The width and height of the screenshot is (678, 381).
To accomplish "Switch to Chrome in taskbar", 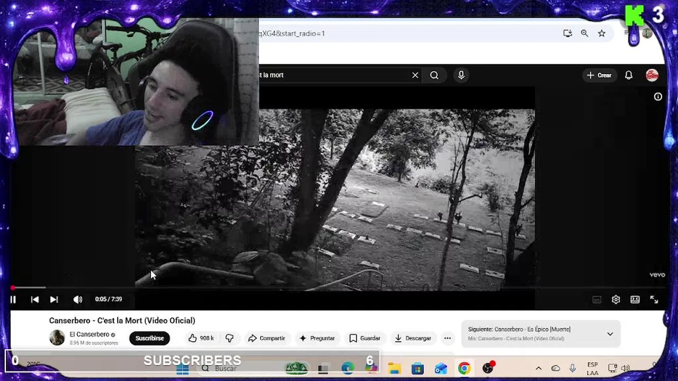I will tap(464, 369).
